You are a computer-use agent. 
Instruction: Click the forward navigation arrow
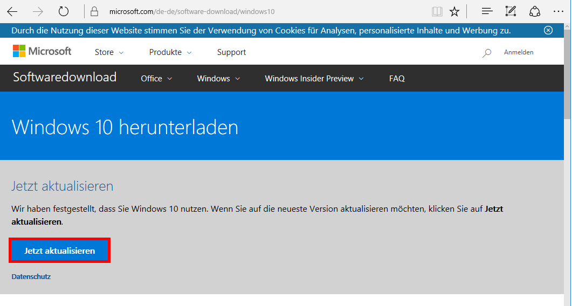coord(38,12)
